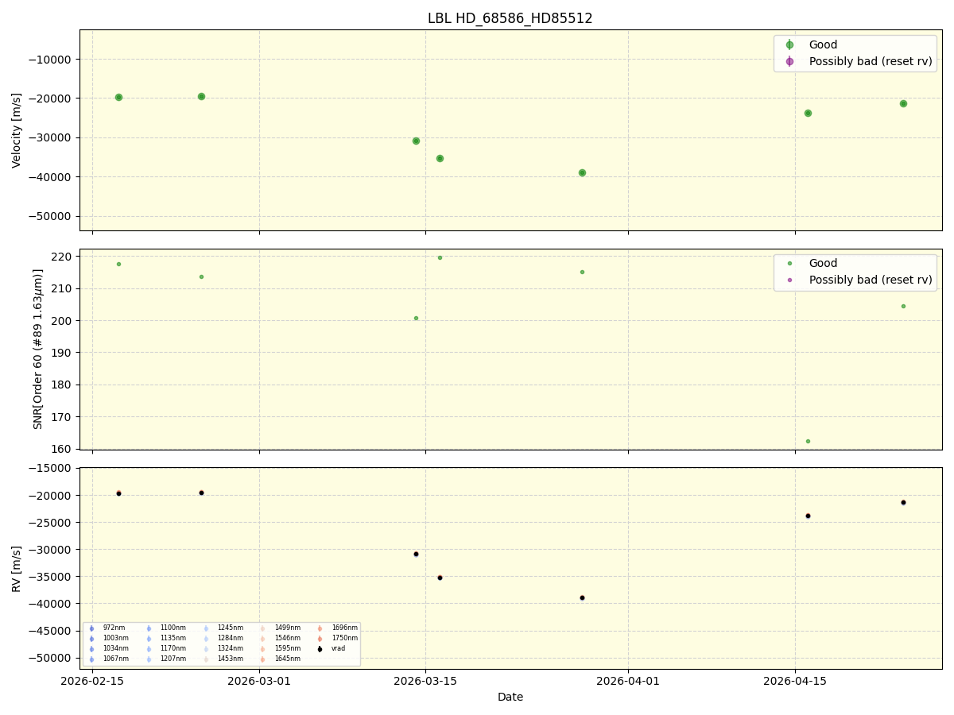
Task: Click the 1067nm legend marker
Action: [x=91, y=659]
